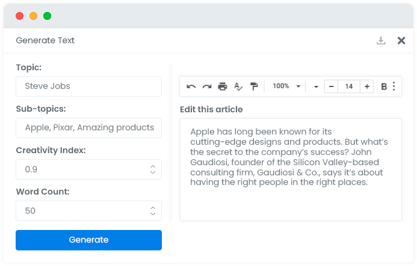Click the redo arrow icon
The width and height of the screenshot is (417, 266).
point(206,86)
